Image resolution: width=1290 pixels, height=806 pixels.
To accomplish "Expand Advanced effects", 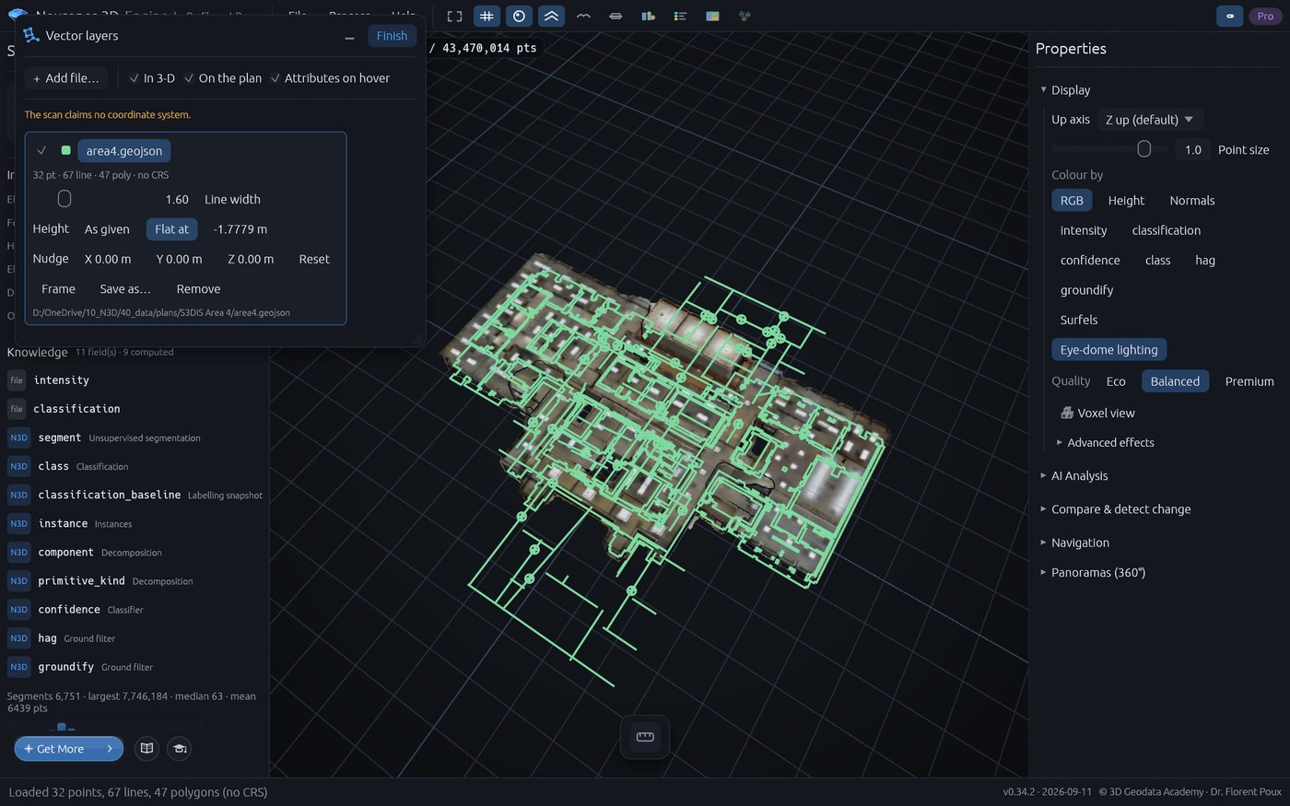I will coord(1104,442).
